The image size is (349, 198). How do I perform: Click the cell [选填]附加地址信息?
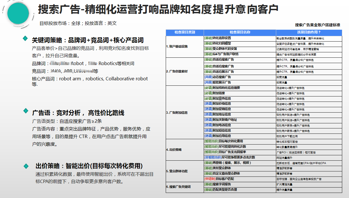[240, 115]
